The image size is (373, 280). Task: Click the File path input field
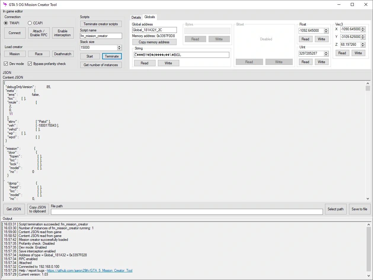click(187, 212)
